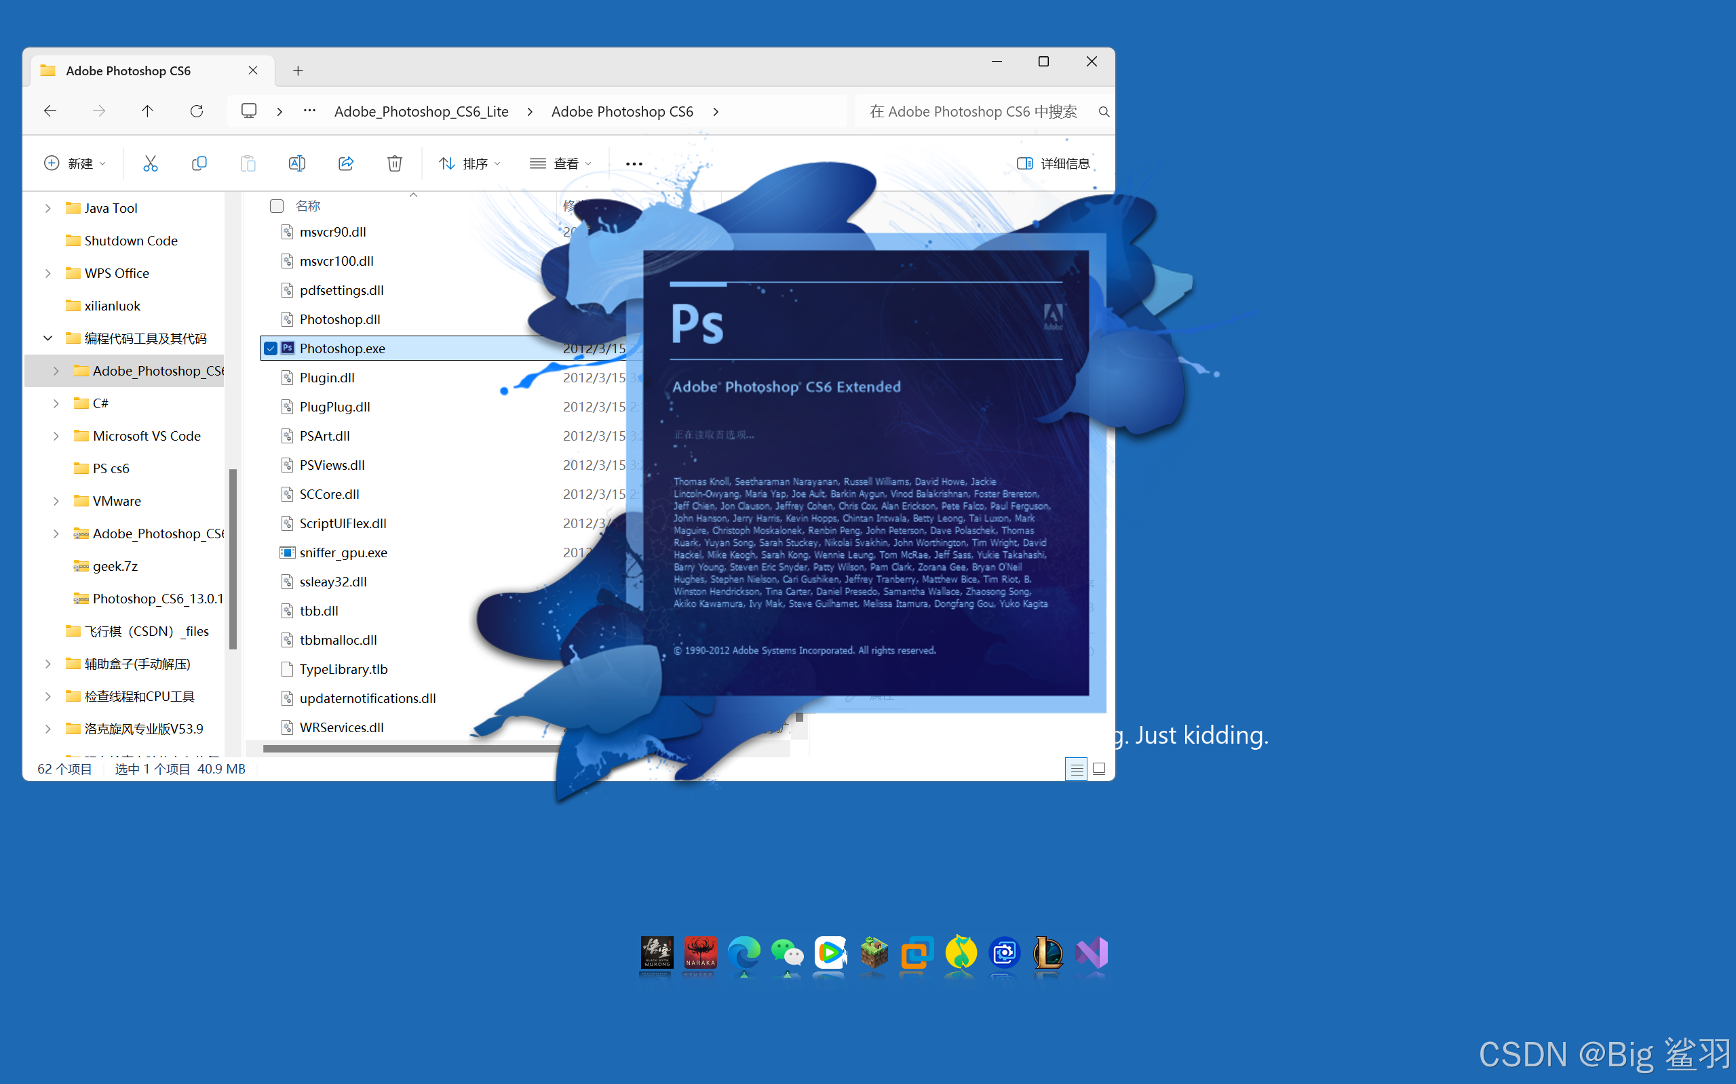The image size is (1736, 1084).
Task: Open the 排序 sort dropdown
Action: pos(470,163)
